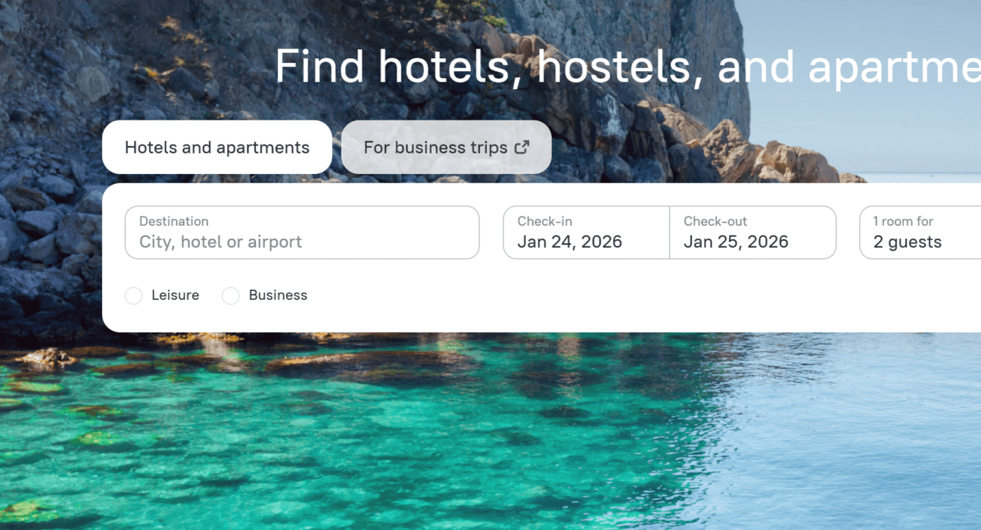Click the "2 guests" text
981x530 pixels.
tap(908, 242)
